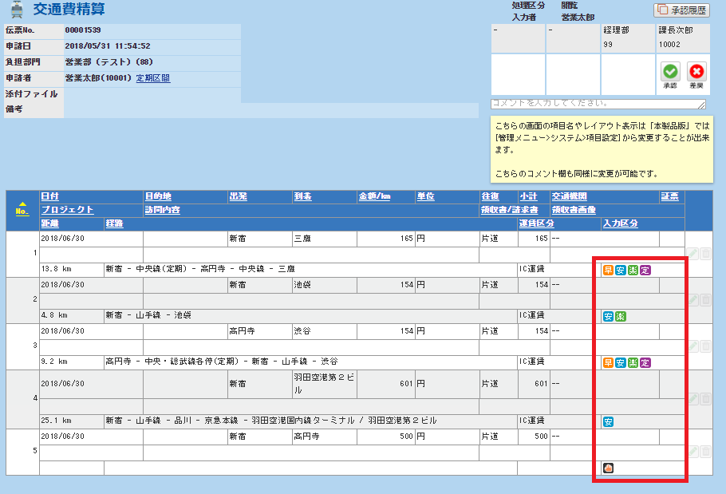The image size is (726, 494).
Task: Click the 営業部(テスト)(88) department value
Action: (109, 62)
